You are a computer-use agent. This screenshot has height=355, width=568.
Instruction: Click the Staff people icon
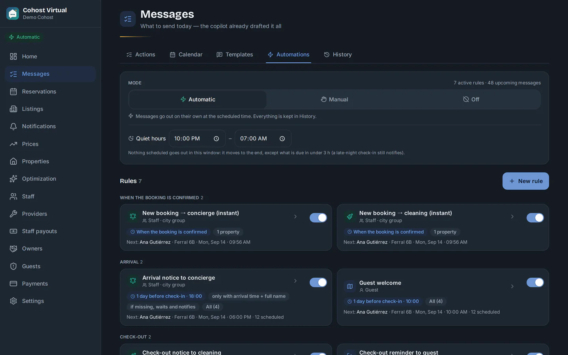tap(13, 196)
